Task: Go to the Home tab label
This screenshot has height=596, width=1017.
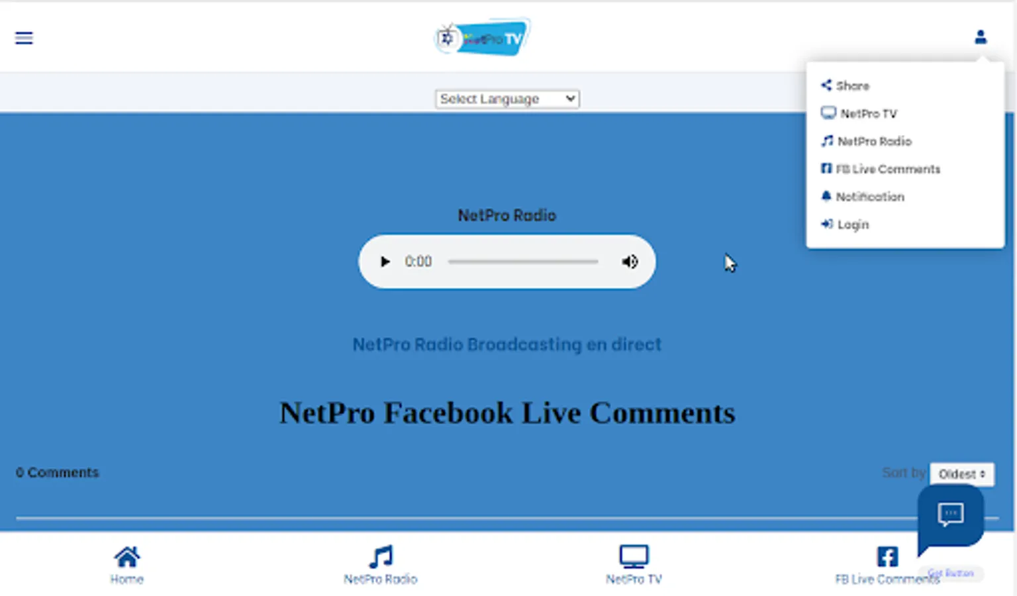Action: (x=127, y=579)
